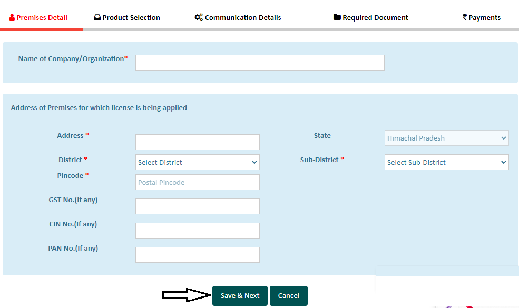Go to Communication Details tab
The image size is (519, 308).
tap(238, 17)
